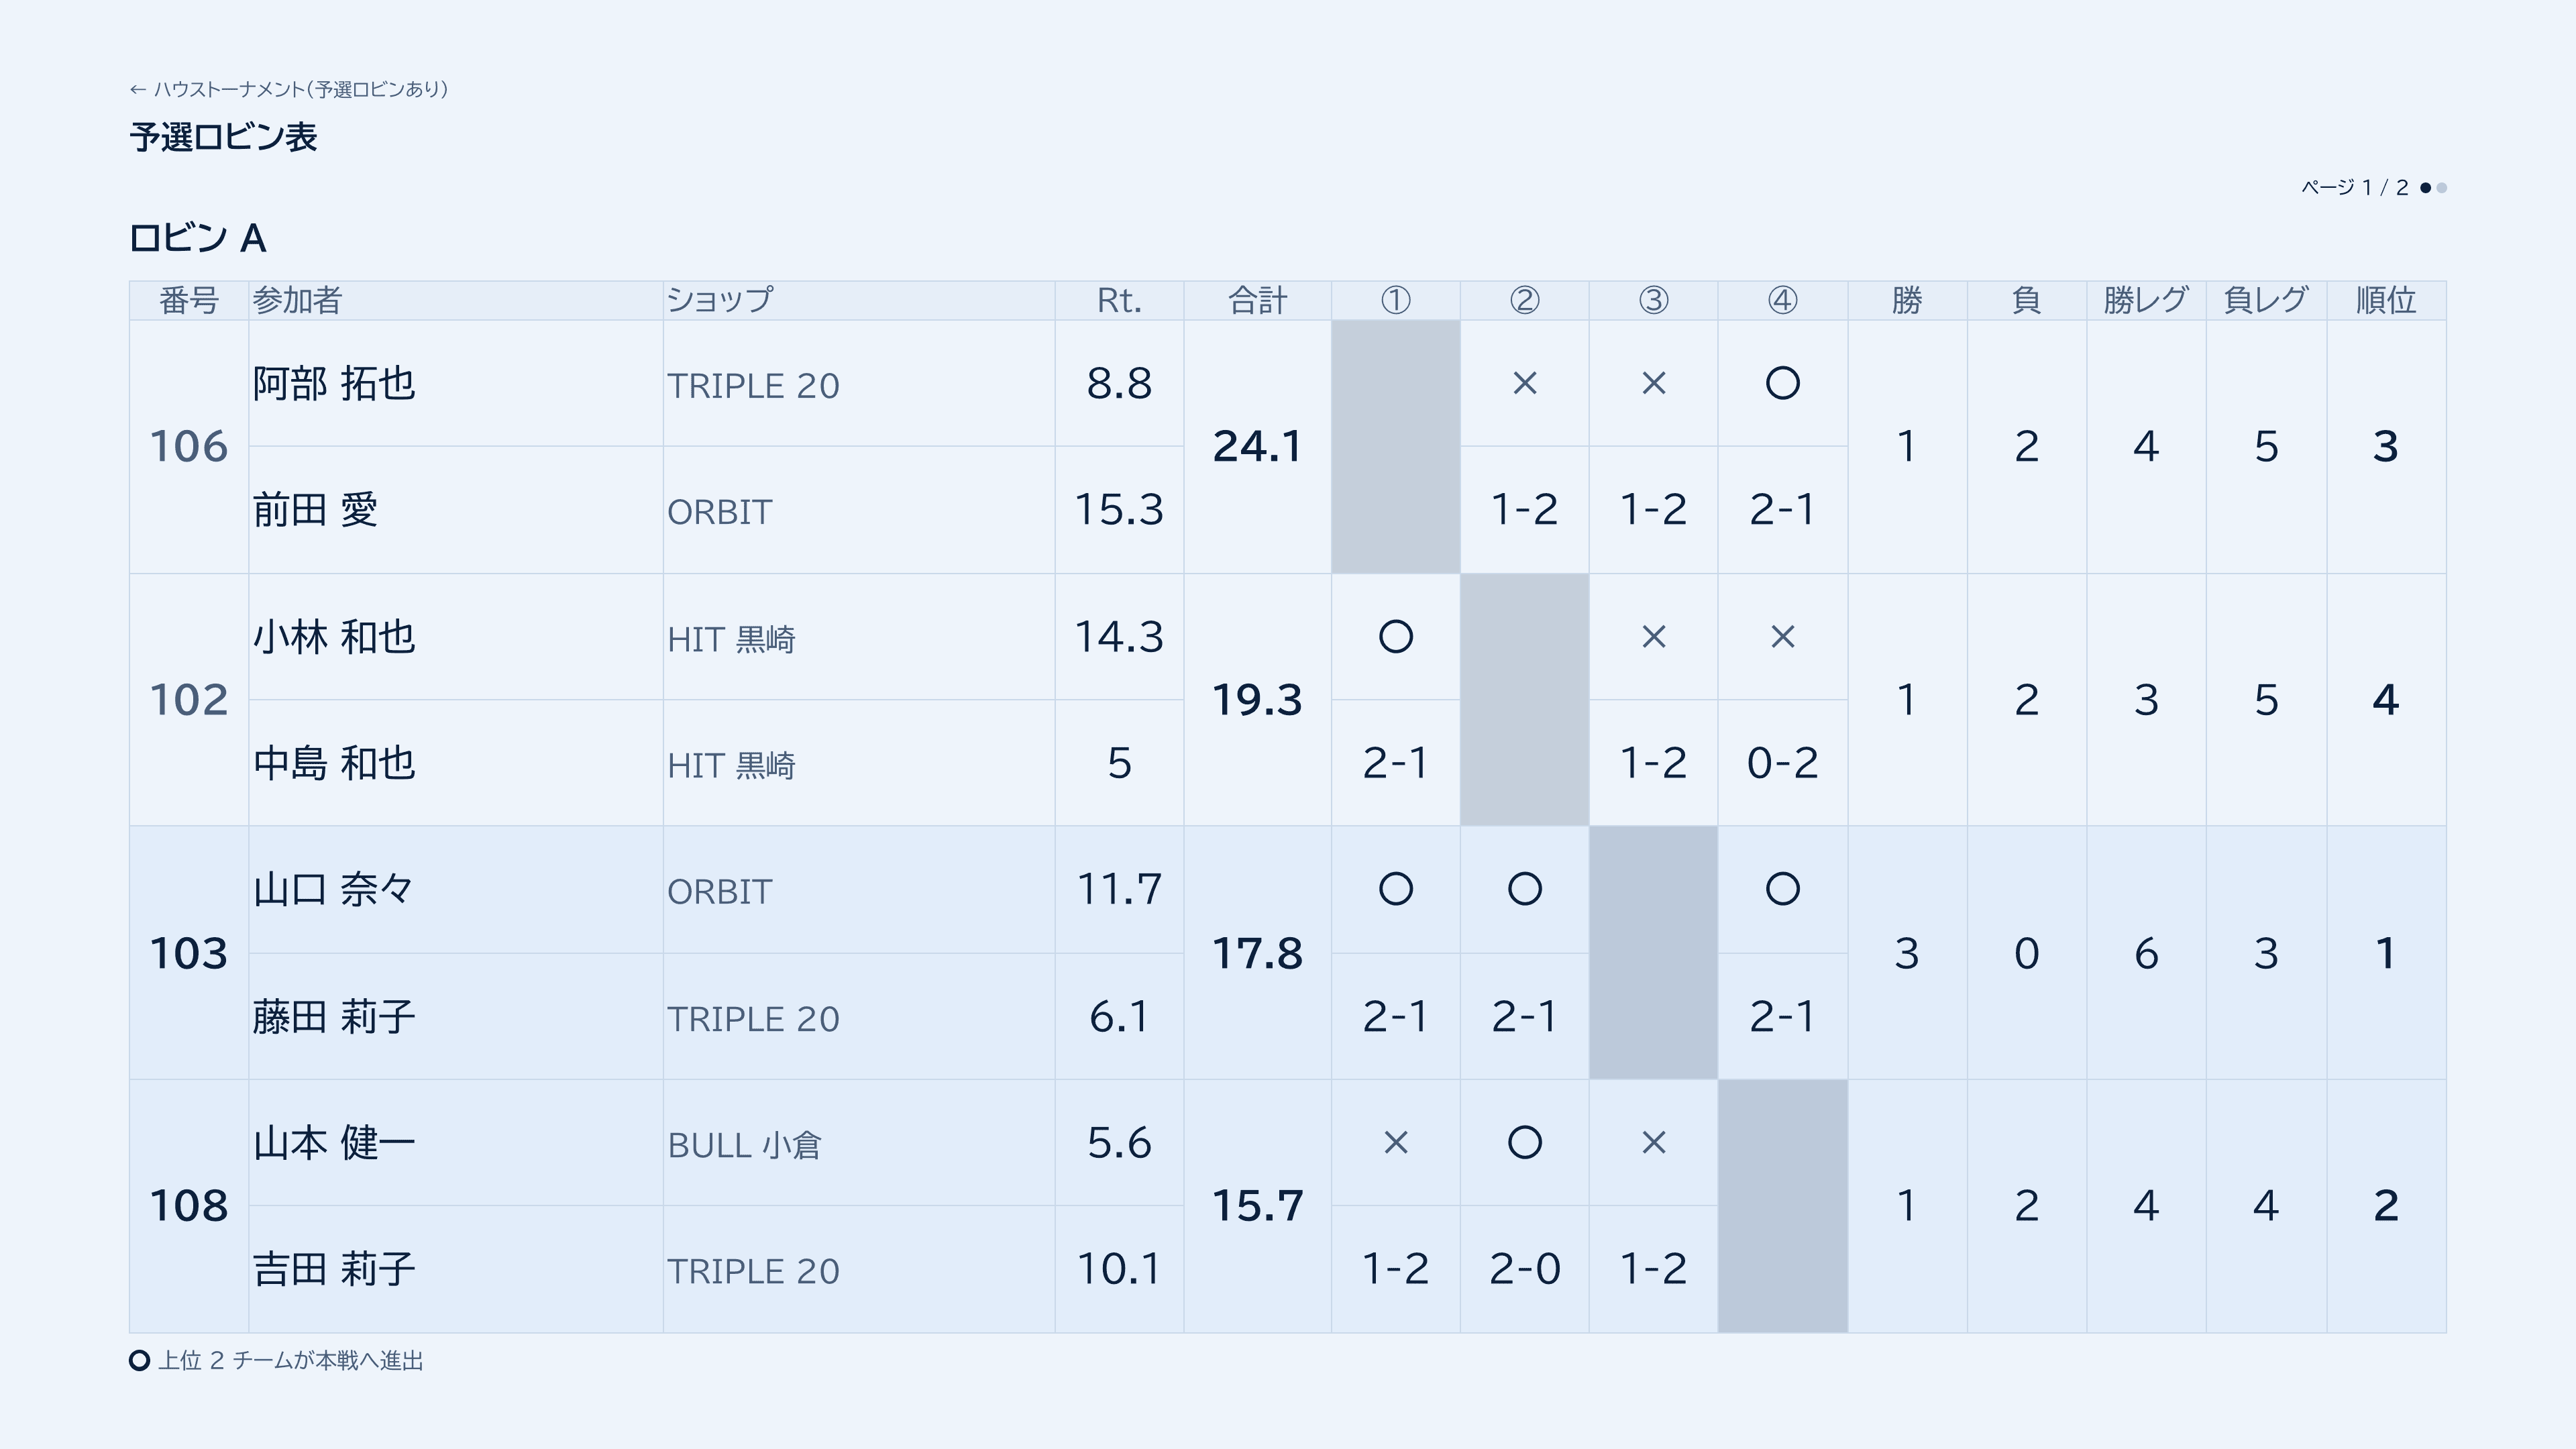Click the first page indicator dot
Viewport: 2576px width, 1449px height.
pos(2425,188)
